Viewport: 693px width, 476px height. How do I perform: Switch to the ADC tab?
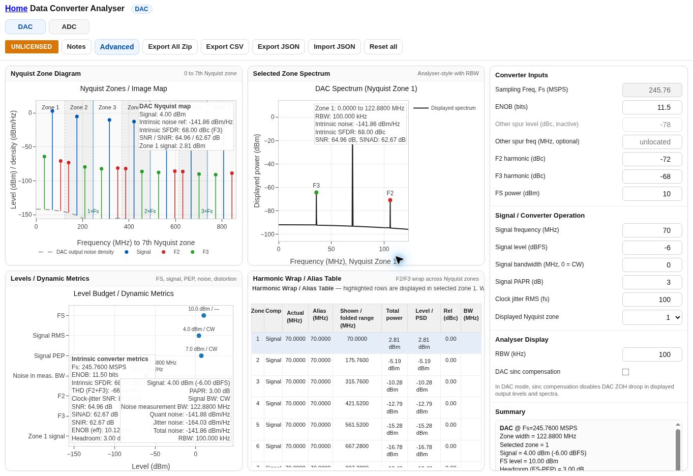69,27
